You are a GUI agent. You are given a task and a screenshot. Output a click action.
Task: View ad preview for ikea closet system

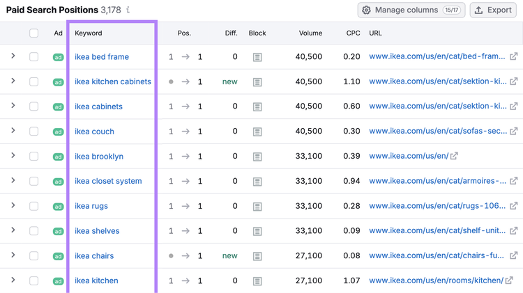(x=58, y=182)
